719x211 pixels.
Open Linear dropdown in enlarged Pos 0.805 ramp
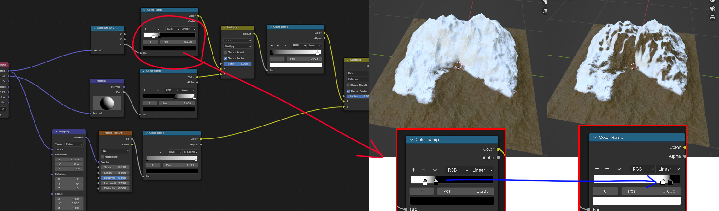668,169
